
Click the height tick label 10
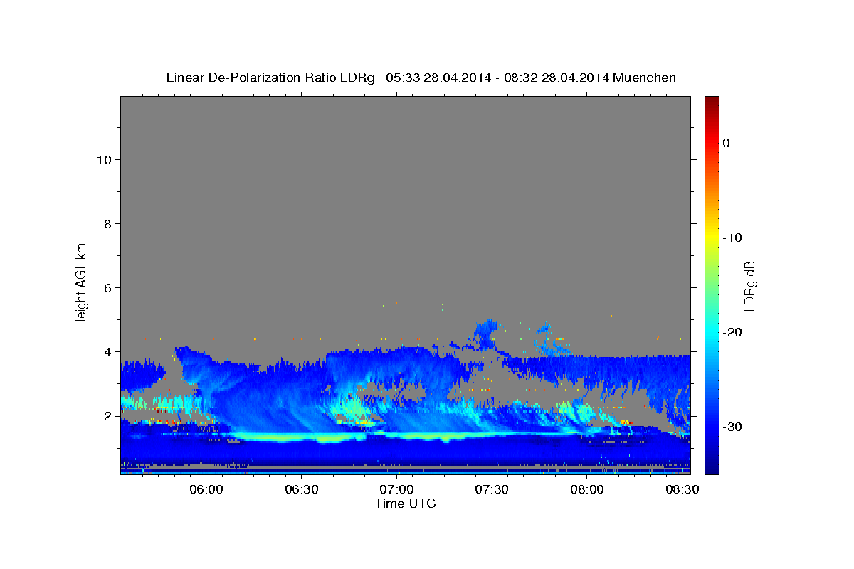pyautogui.click(x=105, y=160)
